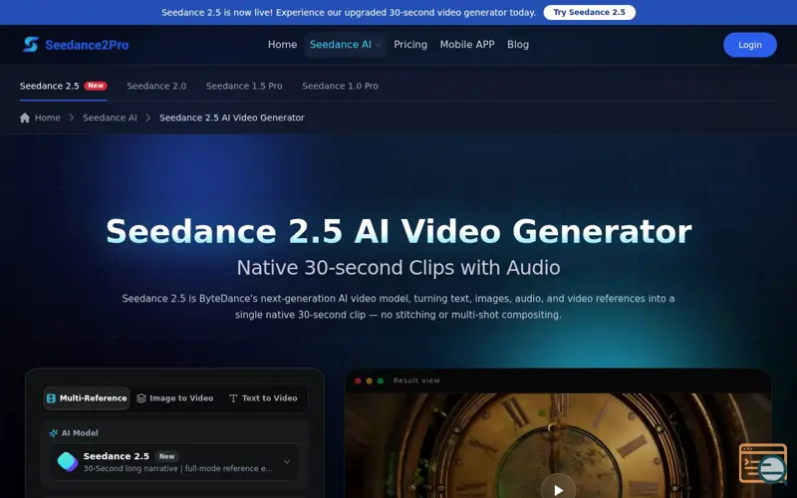
Task: Click the Login button
Action: click(x=750, y=45)
